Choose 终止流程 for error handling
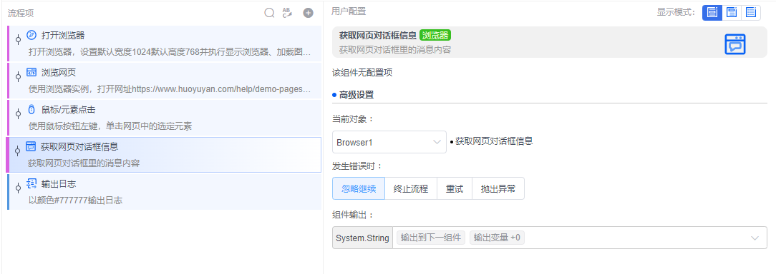Image resolution: width=776 pixels, height=274 pixels. [411, 188]
